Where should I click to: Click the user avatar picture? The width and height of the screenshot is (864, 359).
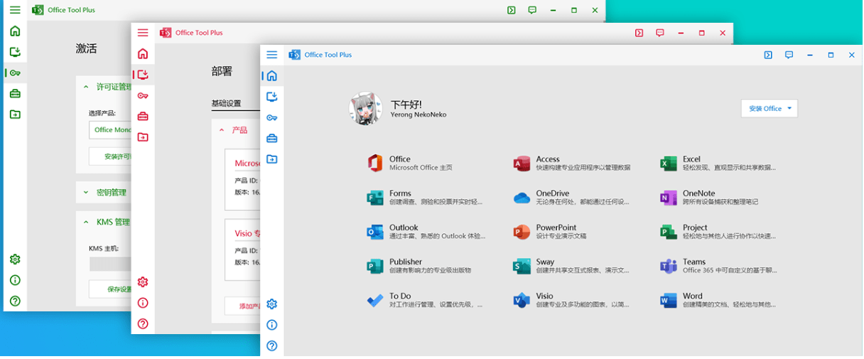pyautogui.click(x=366, y=108)
